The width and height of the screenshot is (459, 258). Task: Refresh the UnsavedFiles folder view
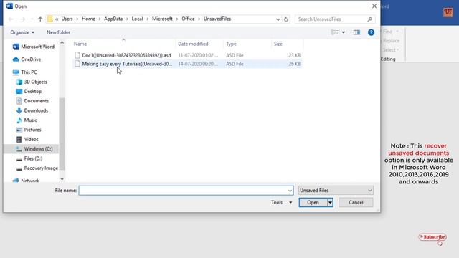[x=286, y=19]
